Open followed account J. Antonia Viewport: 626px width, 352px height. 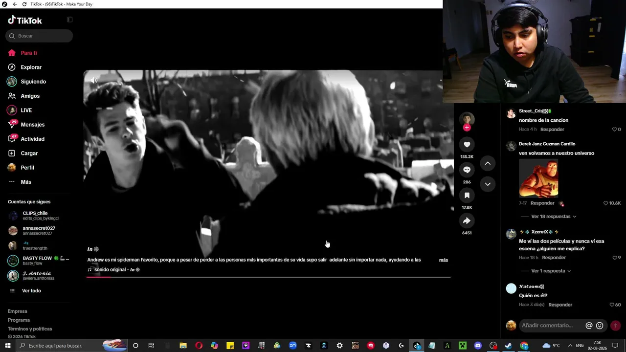click(39, 275)
